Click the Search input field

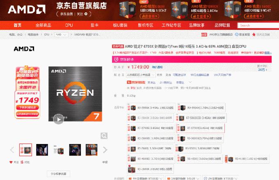click(x=258, y=25)
